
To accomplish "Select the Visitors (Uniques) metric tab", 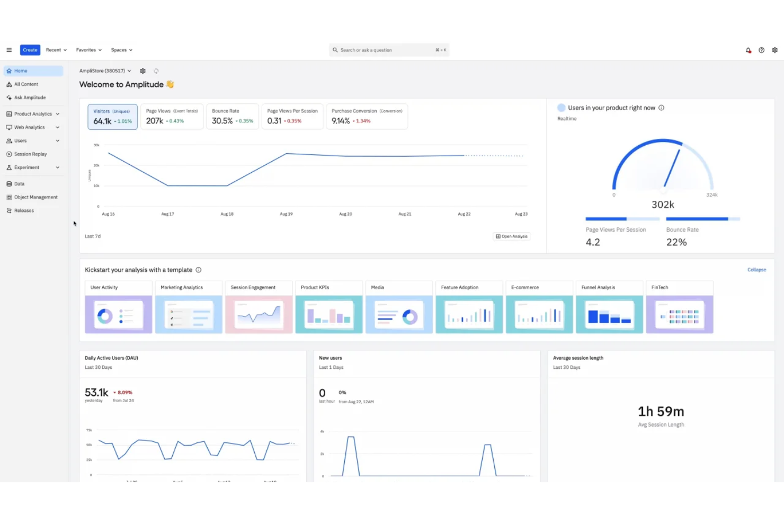I will click(113, 117).
